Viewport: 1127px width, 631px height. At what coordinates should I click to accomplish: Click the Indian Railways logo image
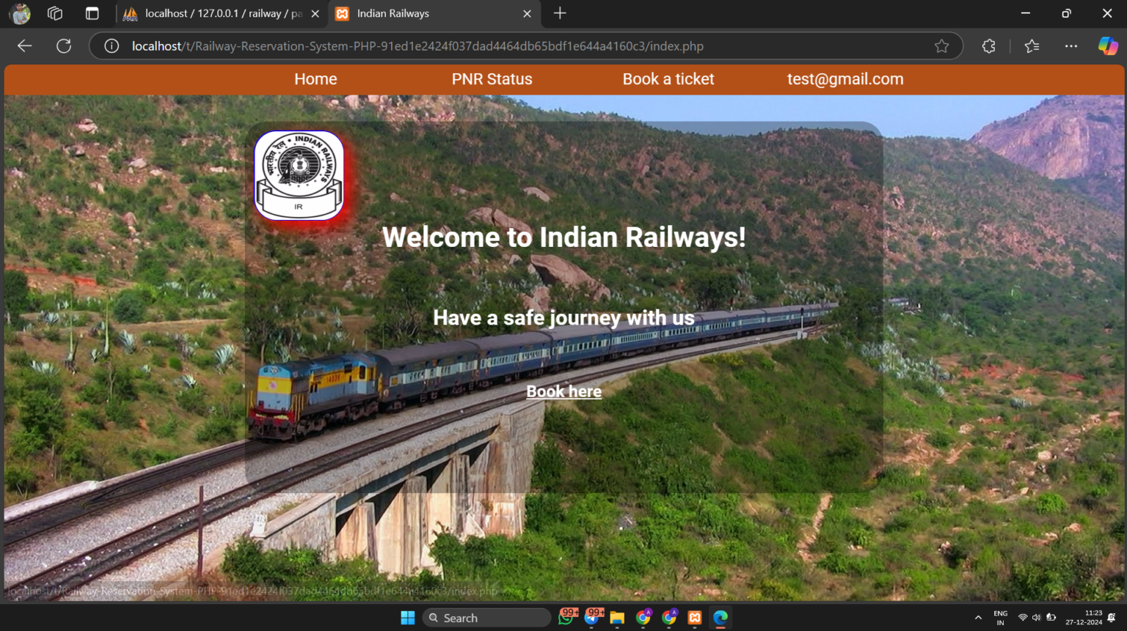(299, 175)
